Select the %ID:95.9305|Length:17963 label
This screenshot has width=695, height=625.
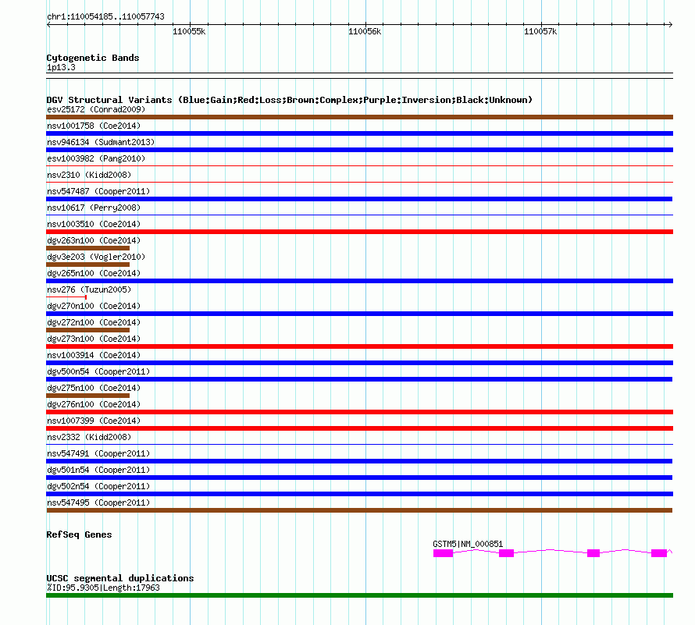point(103,588)
